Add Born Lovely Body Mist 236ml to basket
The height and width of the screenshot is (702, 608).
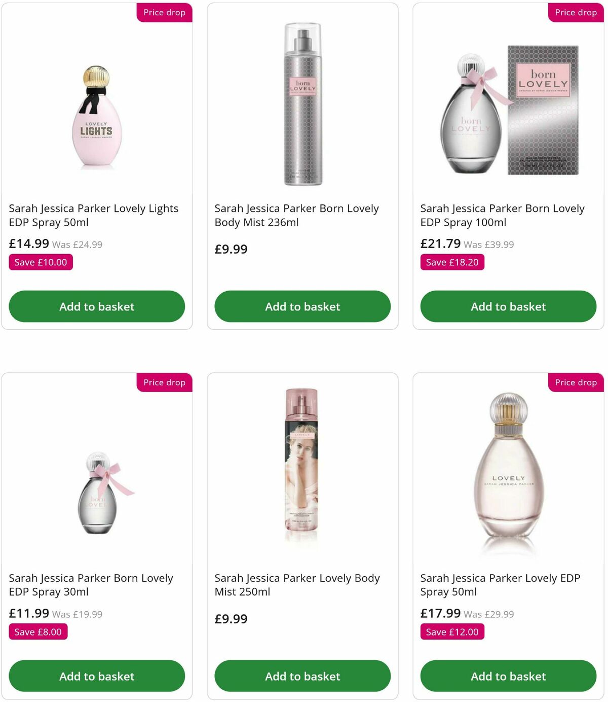[x=302, y=306]
